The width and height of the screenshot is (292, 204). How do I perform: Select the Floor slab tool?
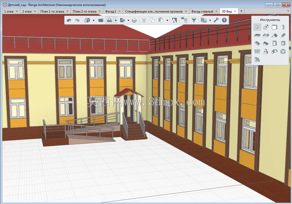tap(257, 35)
